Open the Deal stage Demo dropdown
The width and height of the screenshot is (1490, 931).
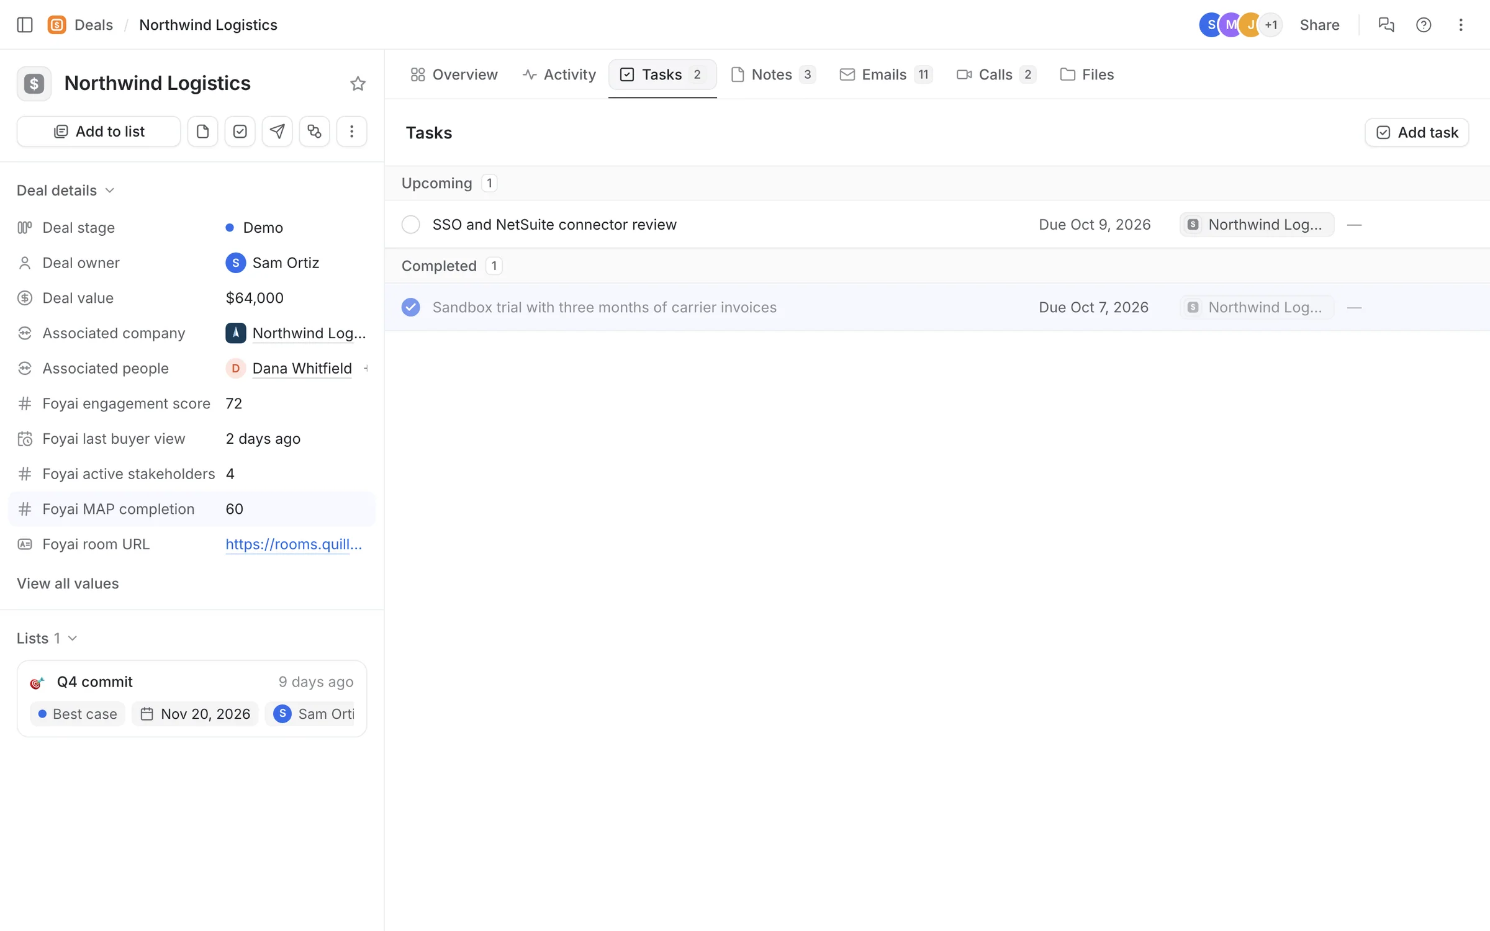pyautogui.click(x=255, y=228)
